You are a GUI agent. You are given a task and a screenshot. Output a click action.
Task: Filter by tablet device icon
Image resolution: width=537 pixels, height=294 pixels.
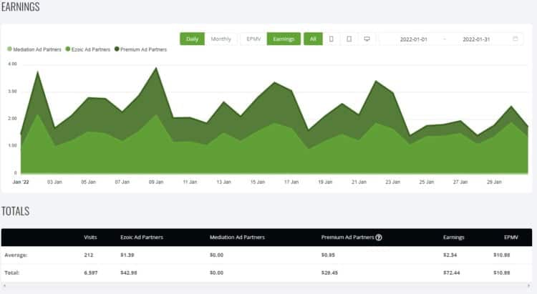click(x=349, y=39)
